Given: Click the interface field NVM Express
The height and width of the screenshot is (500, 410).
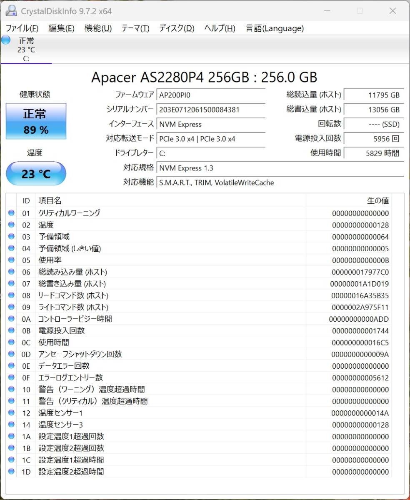Looking at the screenshot, I should tap(211, 124).
